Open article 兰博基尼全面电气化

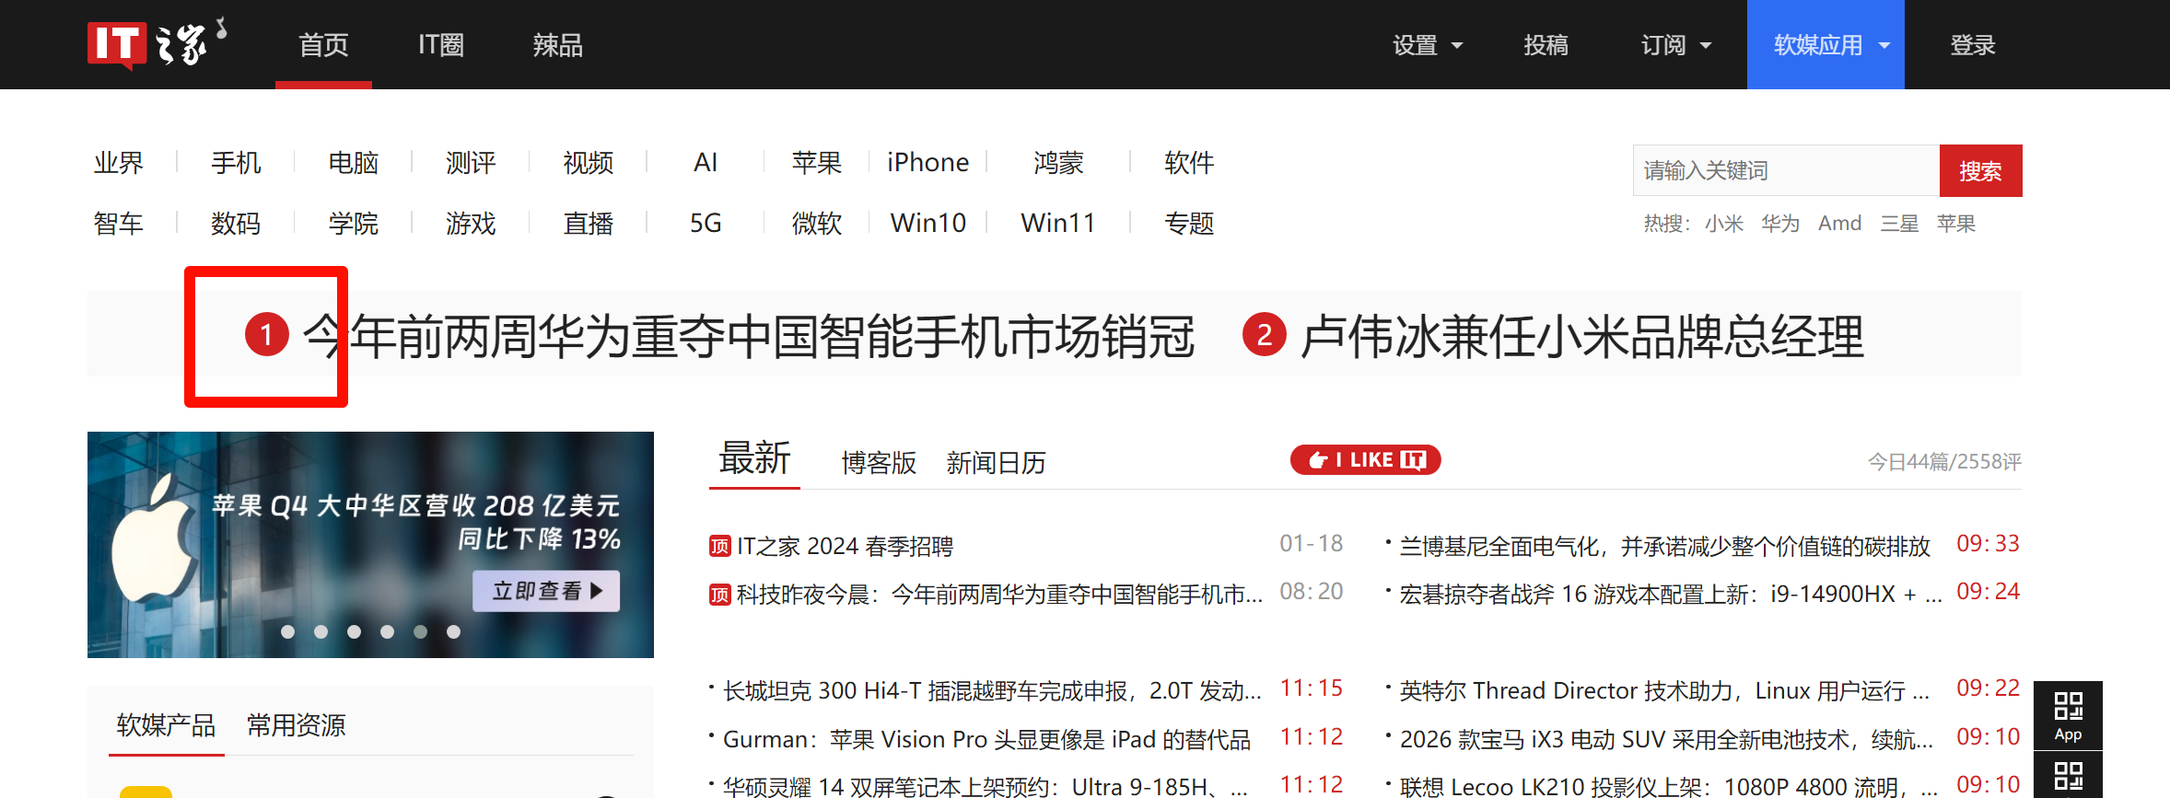coord(1664,547)
